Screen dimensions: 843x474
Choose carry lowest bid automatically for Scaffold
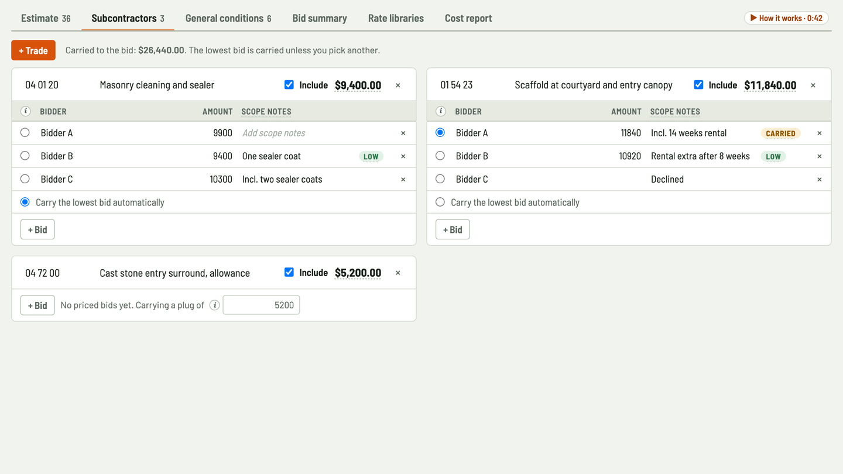pos(440,202)
